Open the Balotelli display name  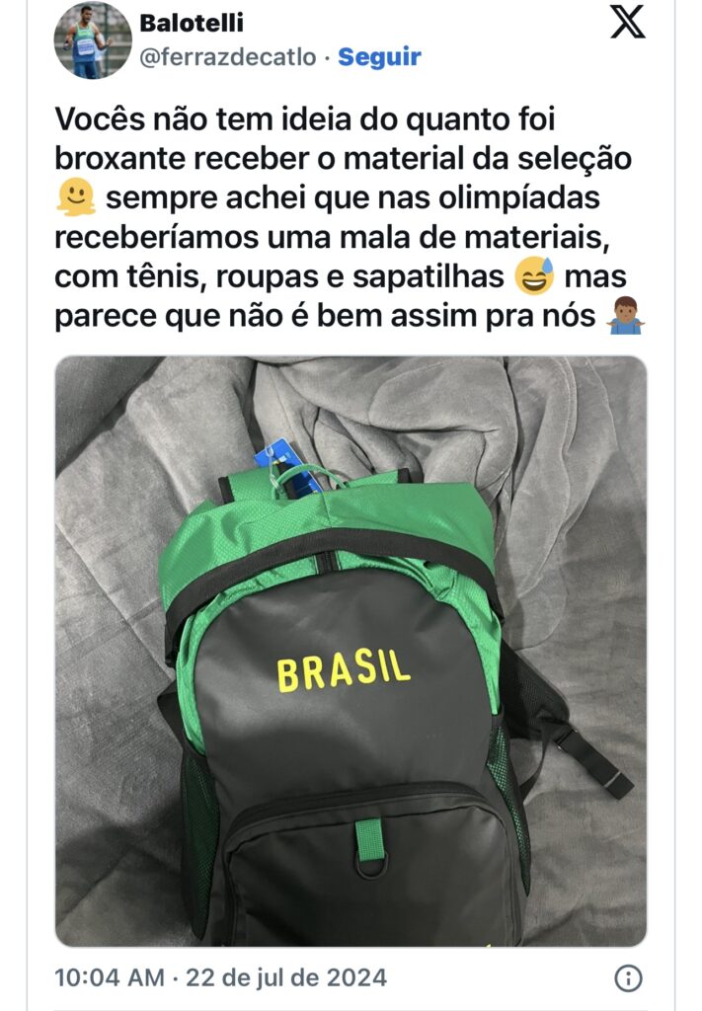(192, 23)
